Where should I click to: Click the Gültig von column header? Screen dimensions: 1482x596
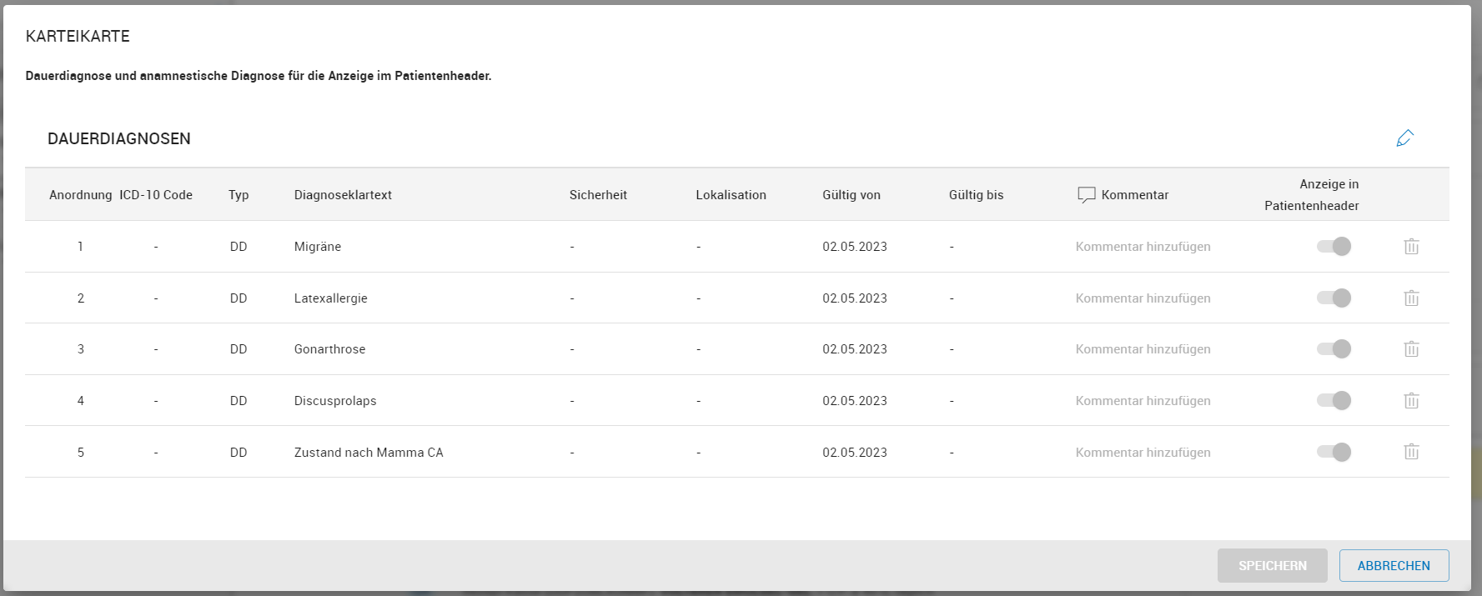click(851, 195)
